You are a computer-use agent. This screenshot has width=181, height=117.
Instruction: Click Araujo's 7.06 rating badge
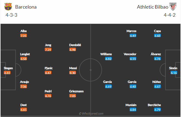click(24, 86)
